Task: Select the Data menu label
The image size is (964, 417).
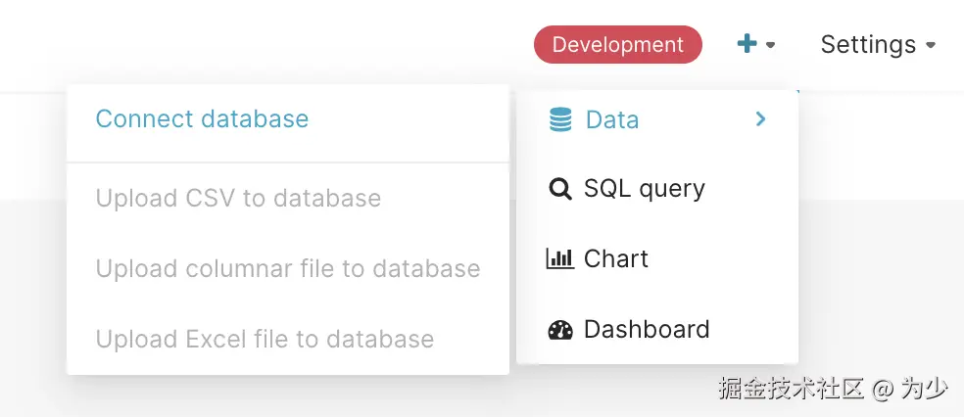Action: pos(612,119)
